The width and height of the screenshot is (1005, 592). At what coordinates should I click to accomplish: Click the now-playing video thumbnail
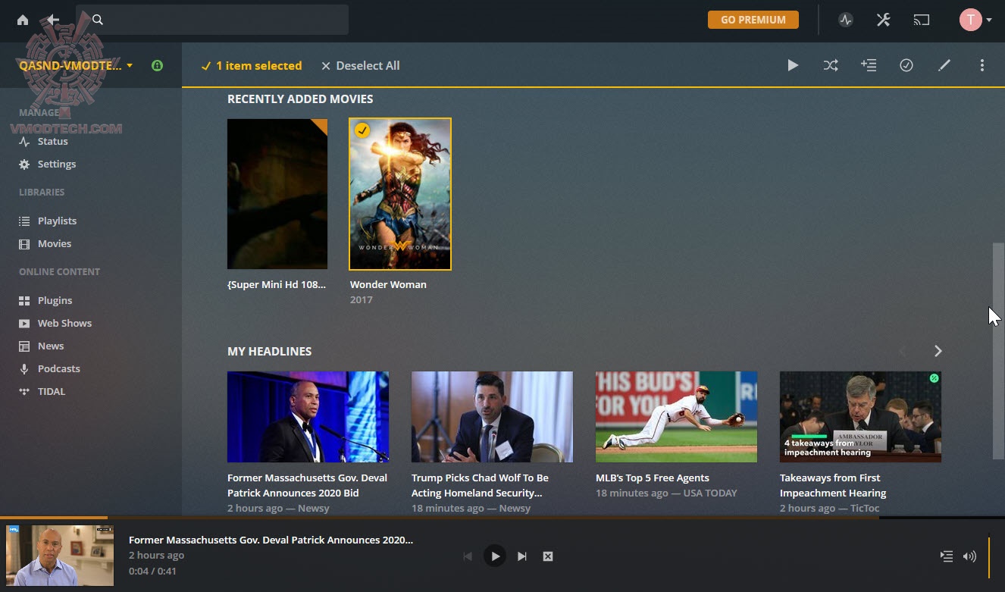point(60,556)
